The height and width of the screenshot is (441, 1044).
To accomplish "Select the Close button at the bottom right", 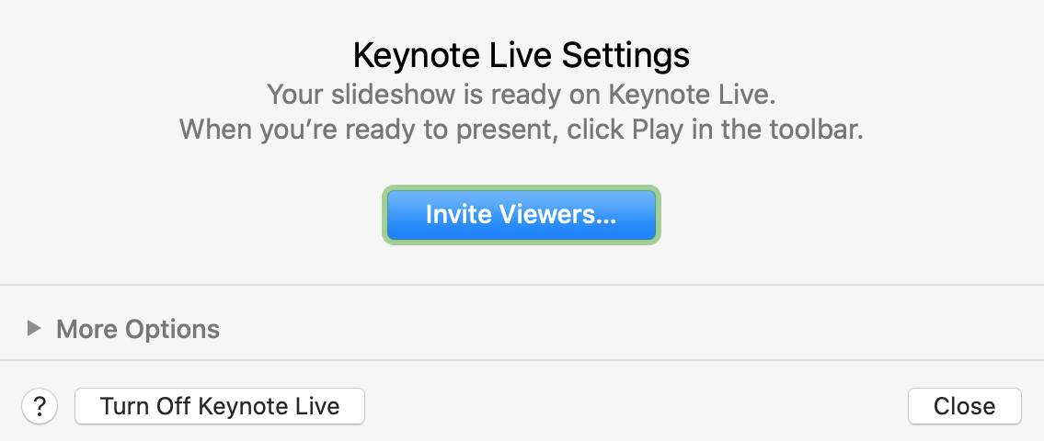I will point(964,406).
